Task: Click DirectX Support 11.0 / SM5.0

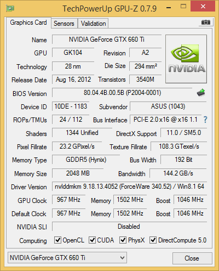Action: (183, 133)
